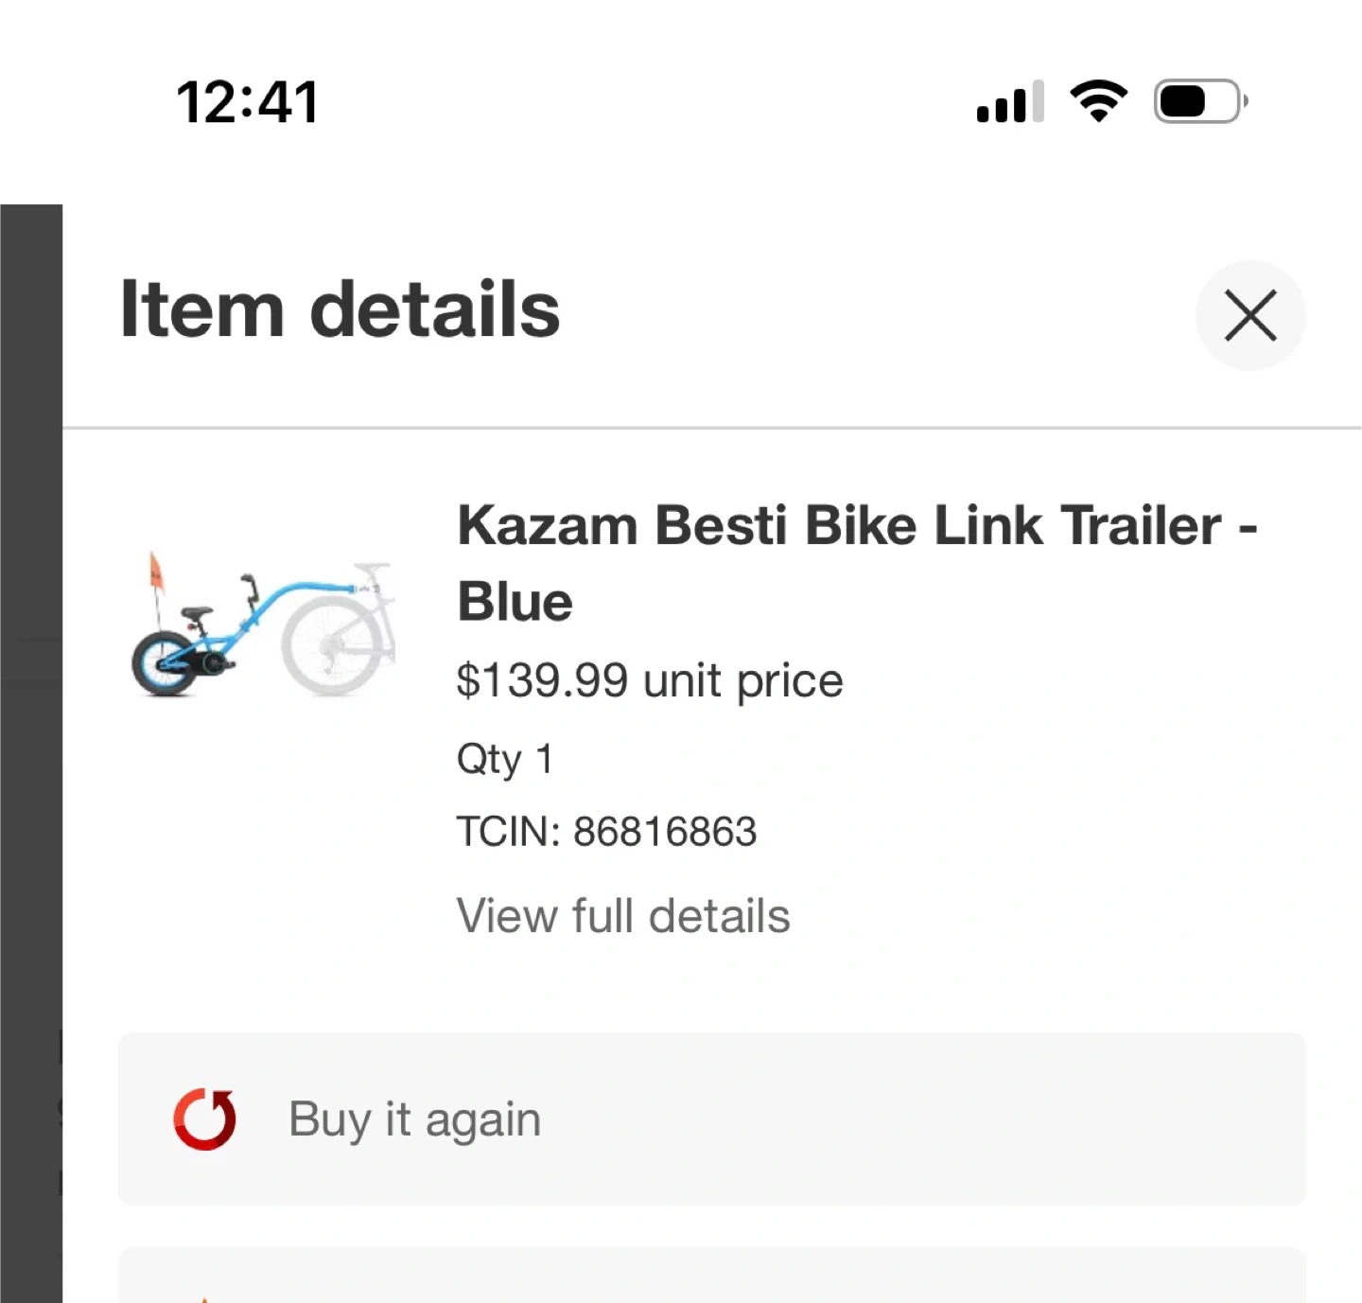Close the Item details panel
The height and width of the screenshot is (1303, 1362).
[x=1249, y=315]
